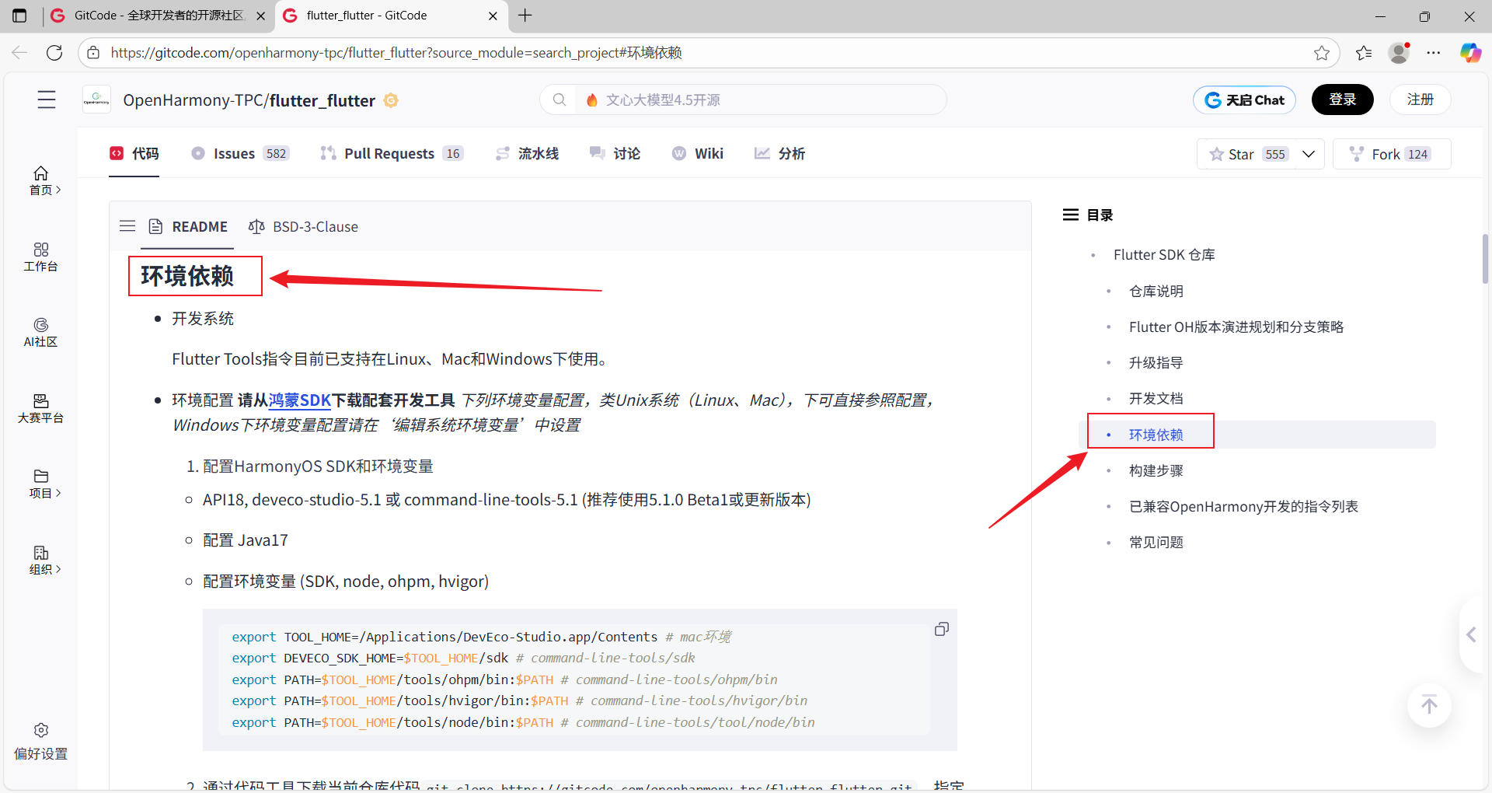This screenshot has height=793, width=1492.
Task: Jump to Flutter OH版本演进规划和分支策略
Action: (1236, 327)
